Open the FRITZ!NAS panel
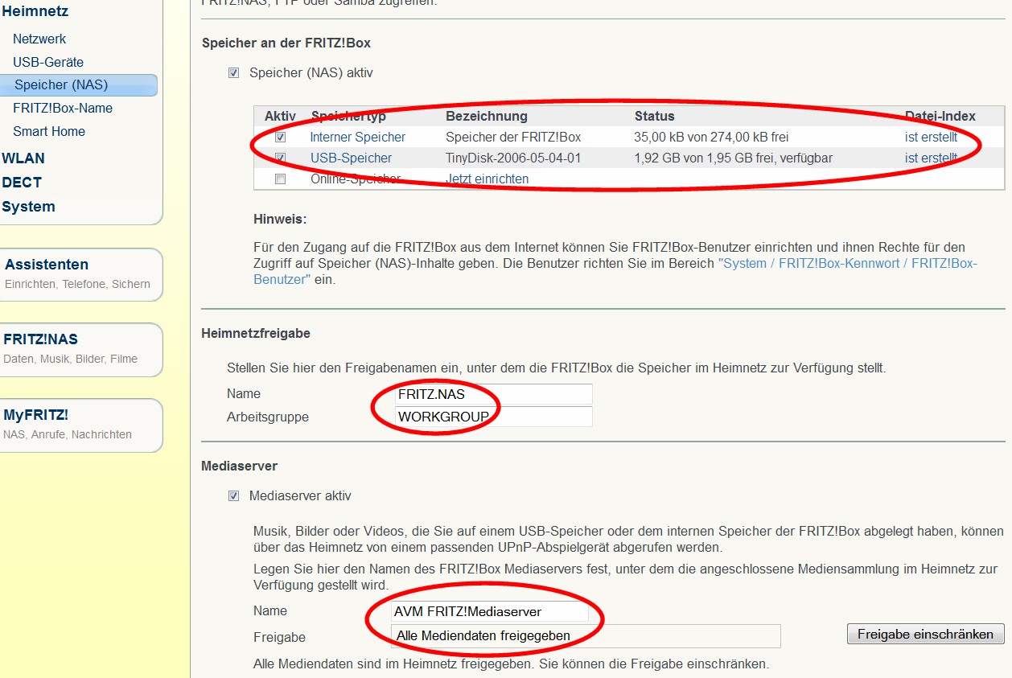Screen dimensions: 1012x678 [80, 349]
